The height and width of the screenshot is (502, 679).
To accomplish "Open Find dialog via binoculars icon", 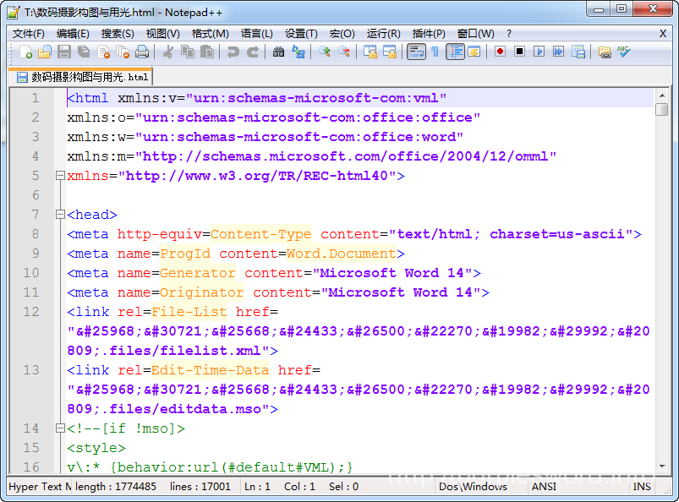I will click(x=278, y=52).
